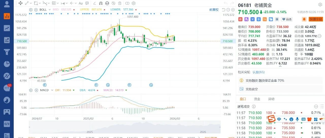Open stock panel settings gear icon
The height and width of the screenshot is (138, 325).
(320, 5)
